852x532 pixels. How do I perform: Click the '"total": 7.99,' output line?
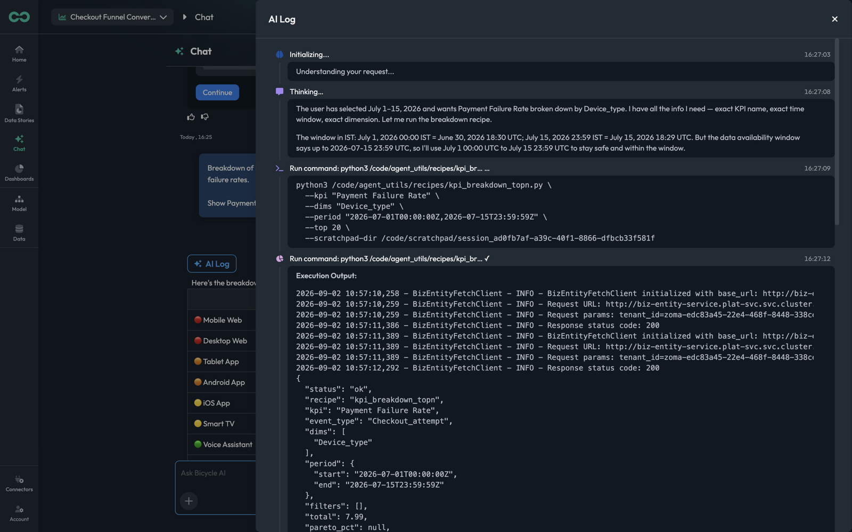tap(336, 517)
